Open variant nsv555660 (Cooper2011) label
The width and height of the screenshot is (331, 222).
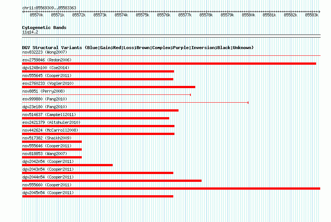tap(47, 185)
